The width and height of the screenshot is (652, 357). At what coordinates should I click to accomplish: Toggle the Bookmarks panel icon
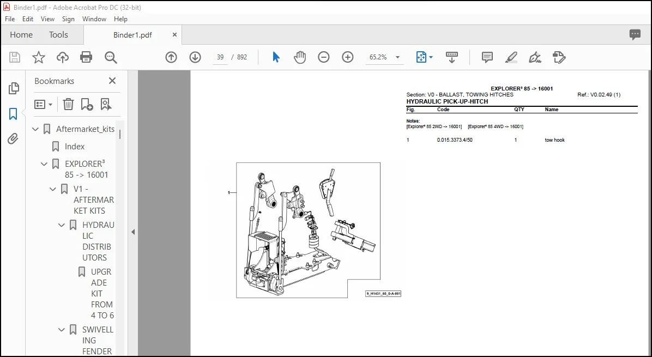(x=13, y=113)
